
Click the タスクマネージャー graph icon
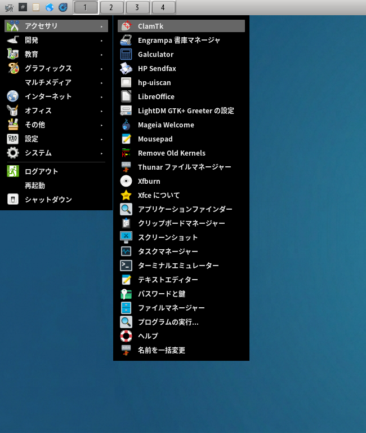(126, 251)
